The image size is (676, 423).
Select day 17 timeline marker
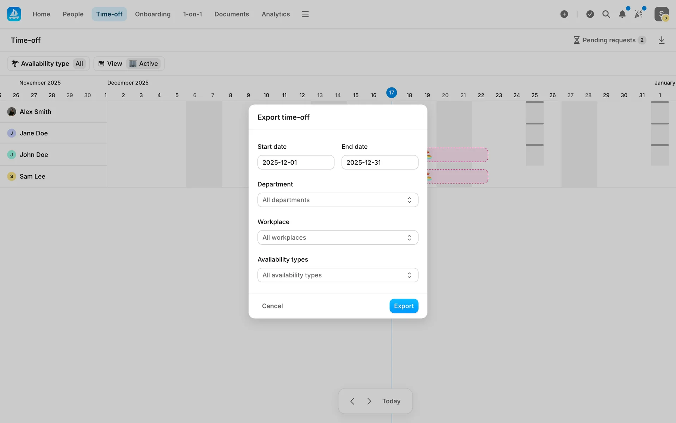(392, 93)
